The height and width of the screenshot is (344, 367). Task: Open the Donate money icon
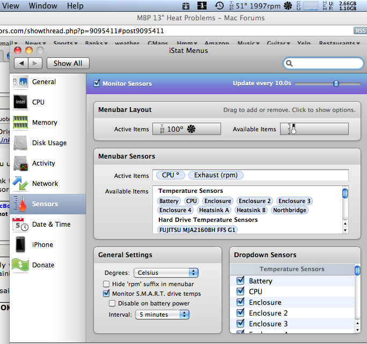click(x=20, y=265)
